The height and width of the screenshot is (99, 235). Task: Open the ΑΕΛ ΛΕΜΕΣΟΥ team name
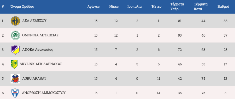pos(34,21)
